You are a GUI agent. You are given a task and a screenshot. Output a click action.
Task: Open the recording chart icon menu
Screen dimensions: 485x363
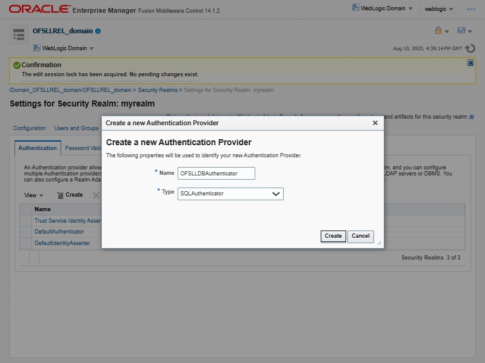coord(461,30)
